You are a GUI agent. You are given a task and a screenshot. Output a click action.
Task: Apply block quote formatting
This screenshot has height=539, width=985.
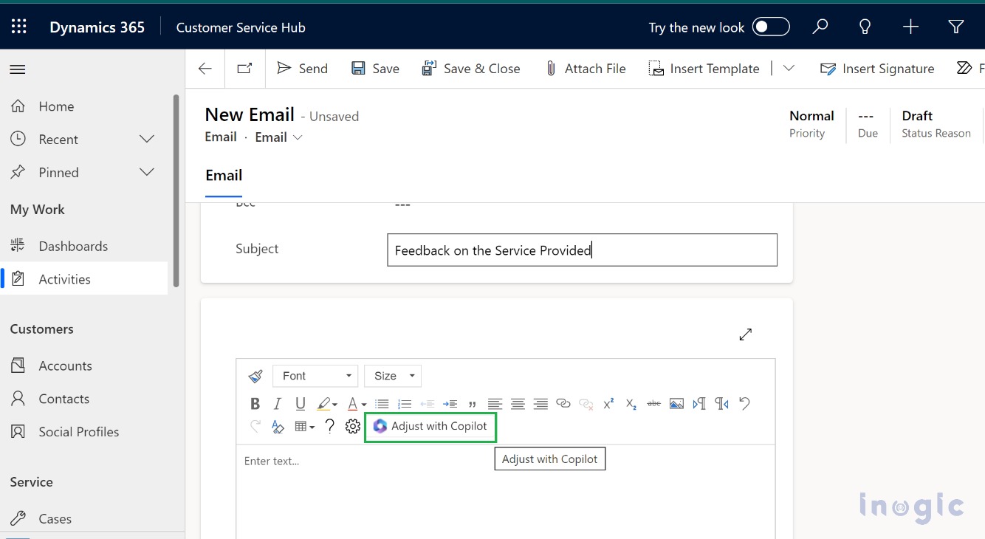tap(472, 404)
